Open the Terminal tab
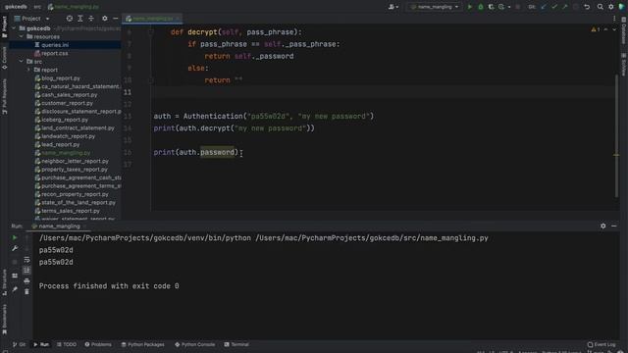The width and height of the screenshot is (628, 353). 236,344
